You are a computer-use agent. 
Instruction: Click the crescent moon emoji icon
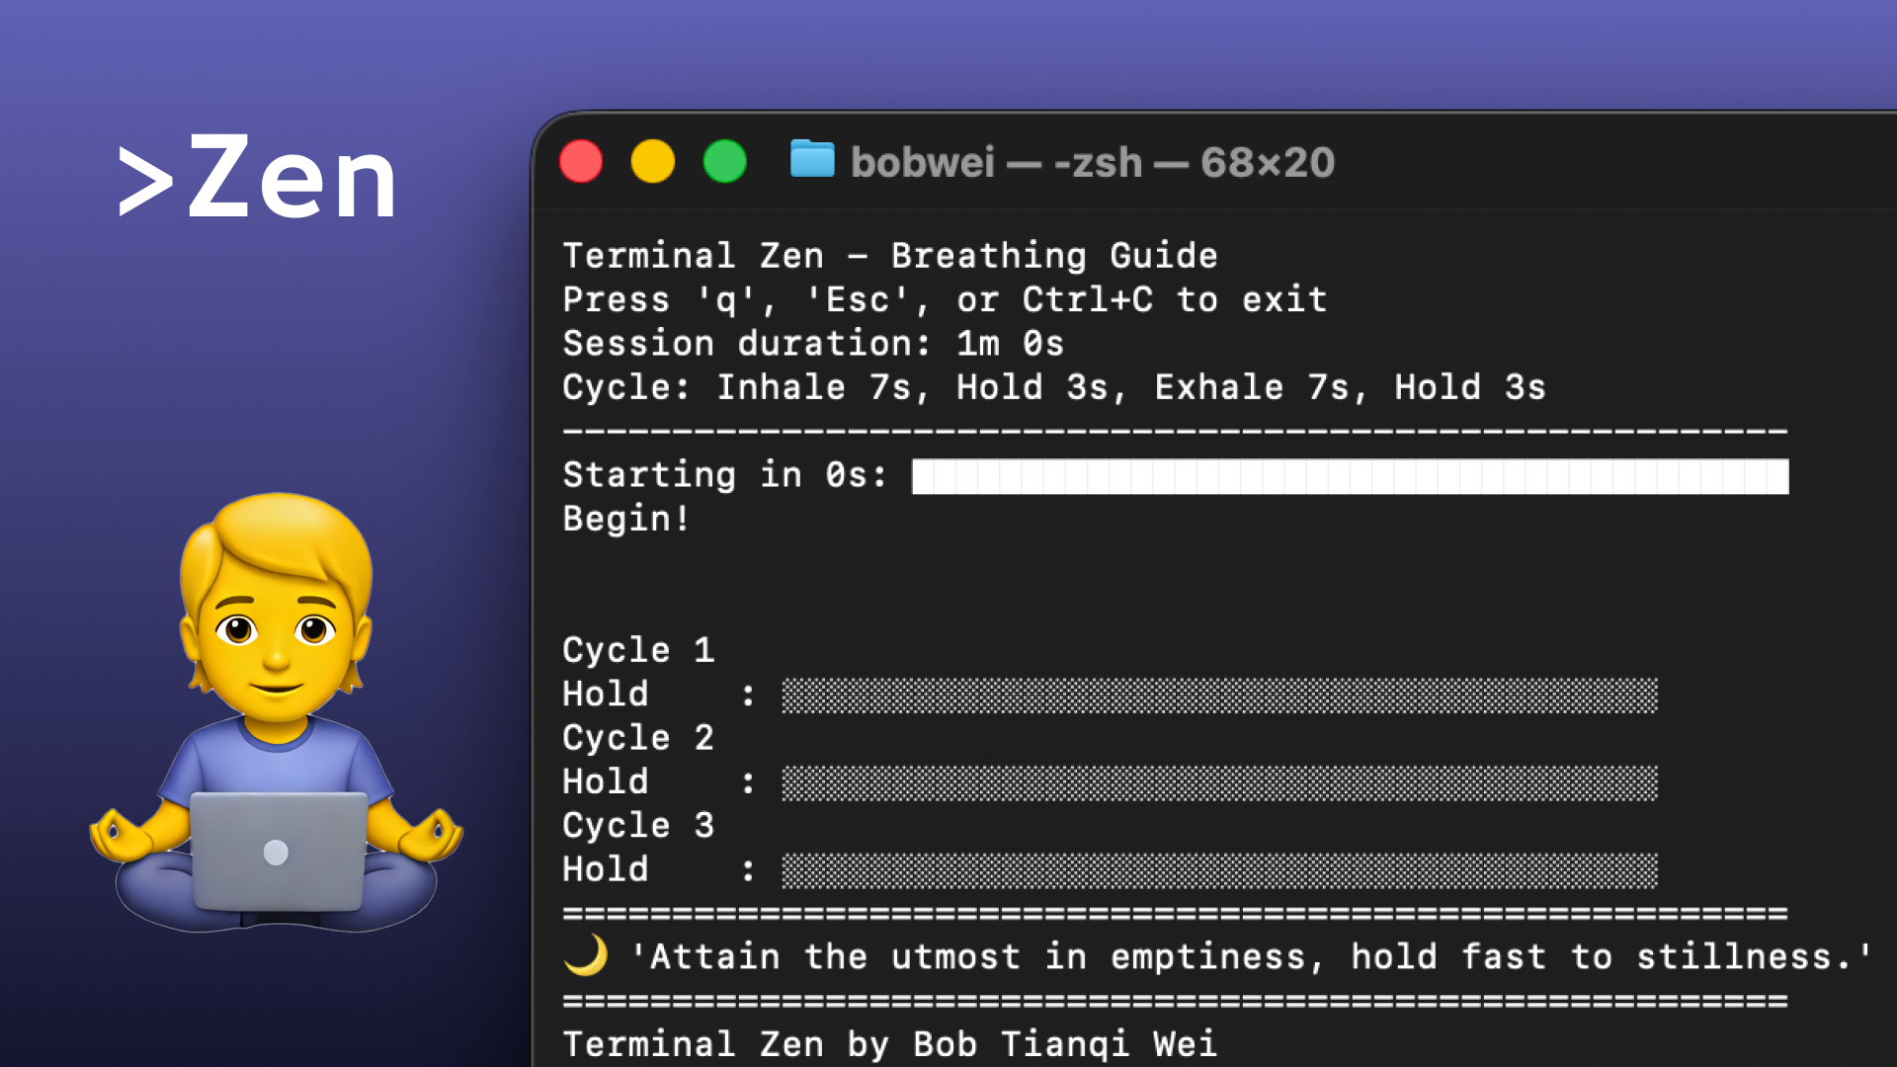[586, 955]
